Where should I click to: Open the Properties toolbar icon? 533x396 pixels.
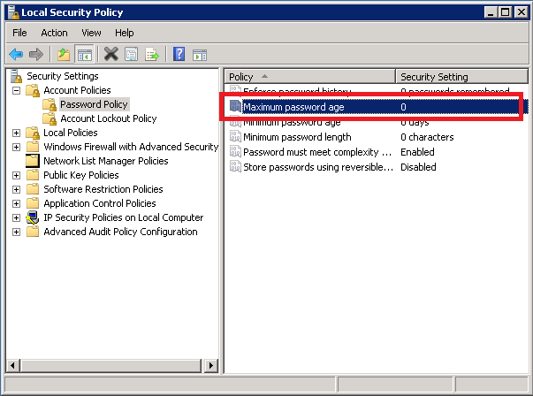coord(131,54)
